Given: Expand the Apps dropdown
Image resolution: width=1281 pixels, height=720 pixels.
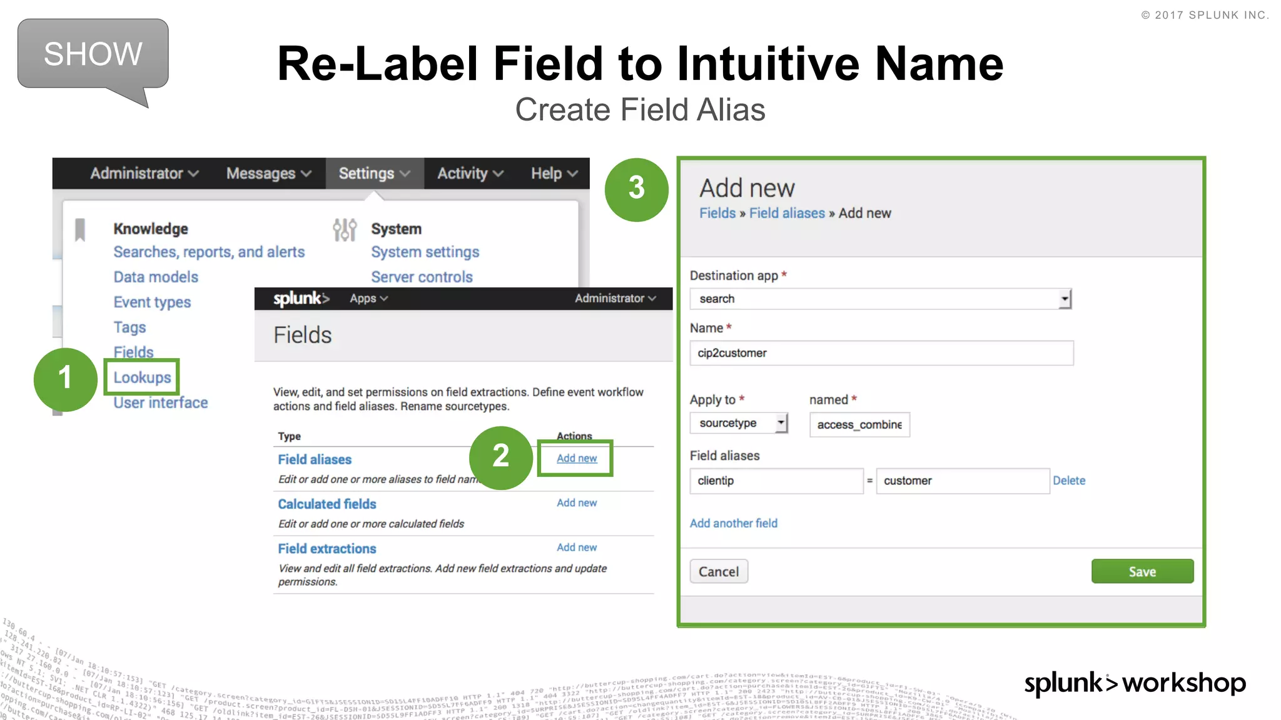Looking at the screenshot, I should (x=369, y=299).
